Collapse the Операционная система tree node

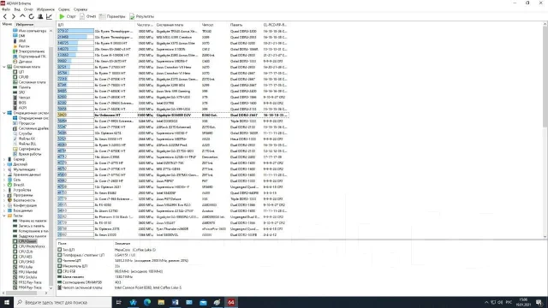tap(4, 113)
